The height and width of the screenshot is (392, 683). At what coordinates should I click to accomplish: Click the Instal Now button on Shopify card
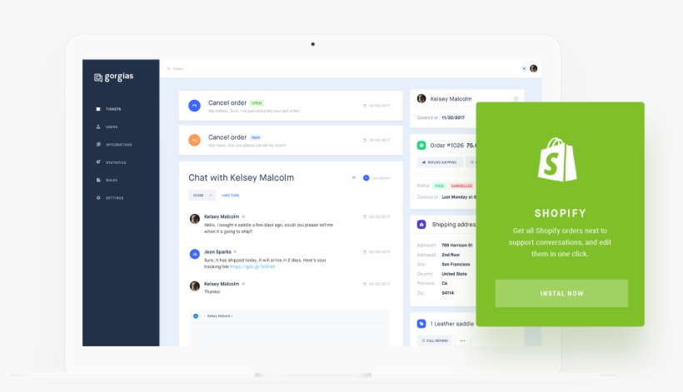pyautogui.click(x=561, y=293)
